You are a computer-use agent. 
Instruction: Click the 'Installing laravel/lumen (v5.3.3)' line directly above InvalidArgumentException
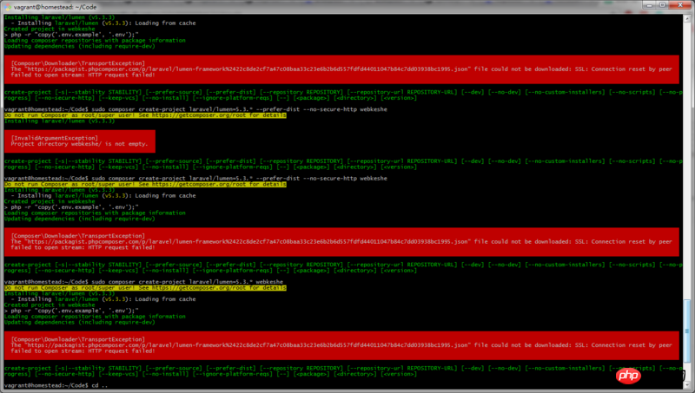59,121
